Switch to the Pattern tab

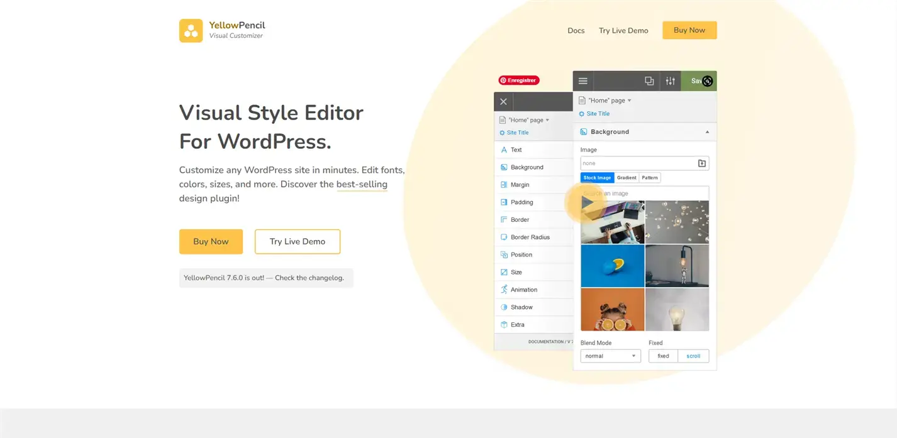650,178
